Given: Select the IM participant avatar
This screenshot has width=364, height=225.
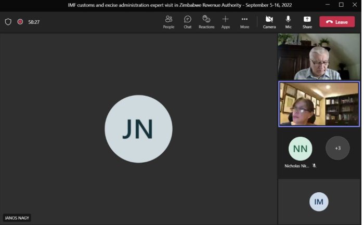Looking at the screenshot, I should (x=319, y=202).
